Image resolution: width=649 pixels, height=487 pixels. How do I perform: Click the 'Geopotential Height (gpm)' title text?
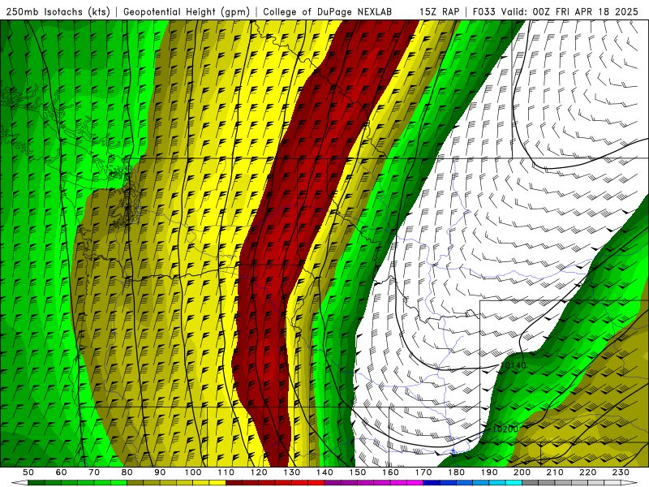click(187, 12)
